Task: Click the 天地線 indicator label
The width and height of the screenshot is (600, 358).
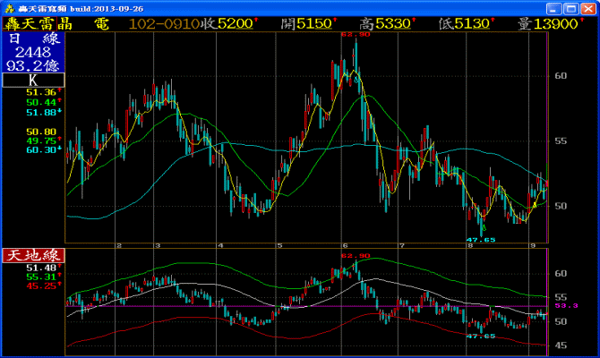Action: point(33,255)
